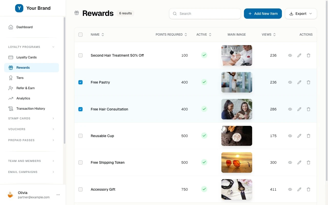The width and height of the screenshot is (328, 205).
Task: View the Accessory Gift reward
Action: click(290, 189)
